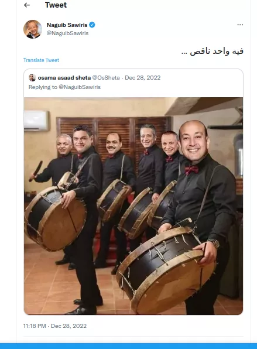Click the @OsSheta handle
Screen dimensions: 257x349
(x=106, y=78)
